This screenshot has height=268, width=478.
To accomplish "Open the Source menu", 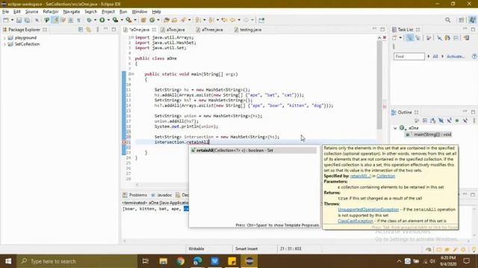I will point(31,12).
